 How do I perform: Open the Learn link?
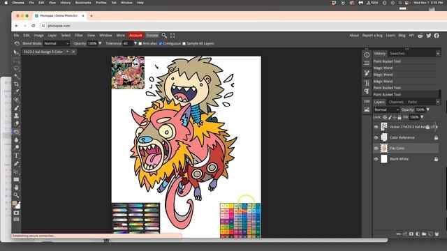[390, 36]
